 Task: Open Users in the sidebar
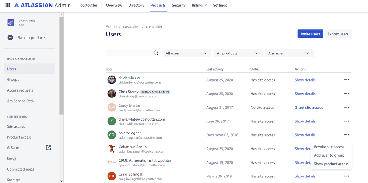tap(29, 69)
